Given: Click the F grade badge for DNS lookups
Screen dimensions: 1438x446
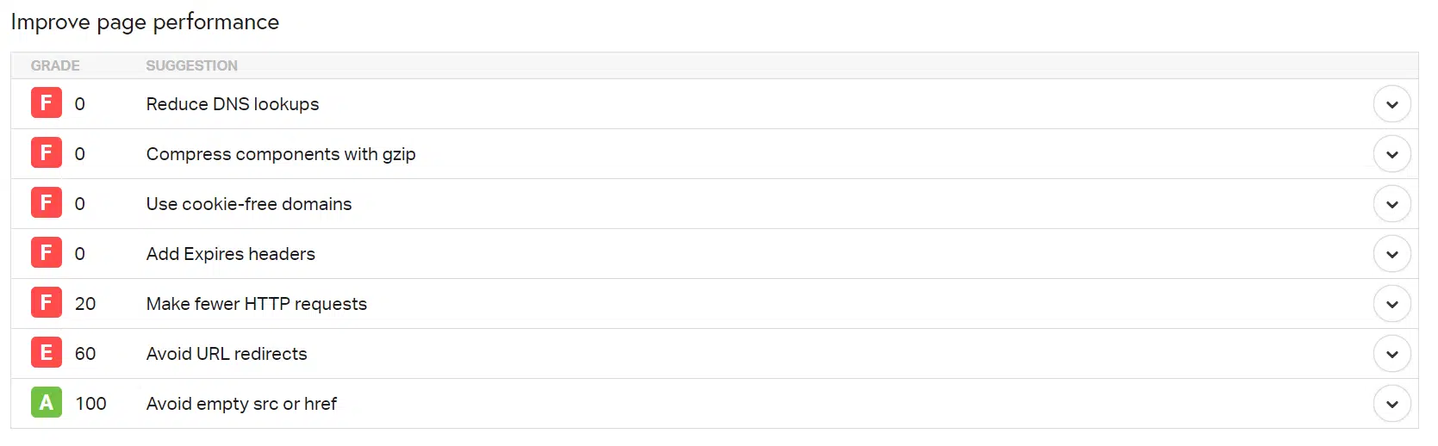Looking at the screenshot, I should [x=47, y=103].
